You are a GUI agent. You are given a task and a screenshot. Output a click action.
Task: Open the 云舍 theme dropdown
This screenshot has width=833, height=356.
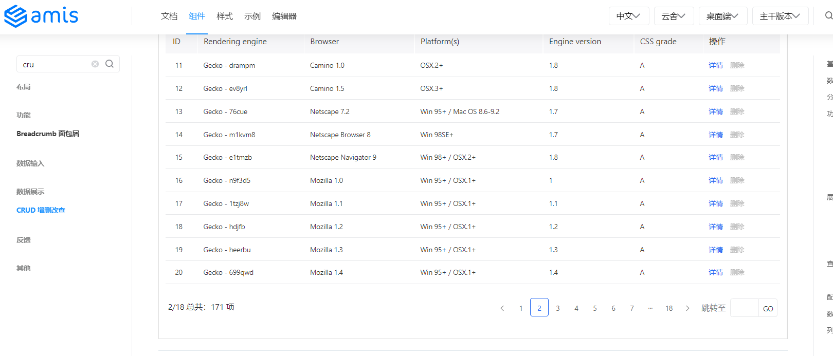(x=674, y=16)
